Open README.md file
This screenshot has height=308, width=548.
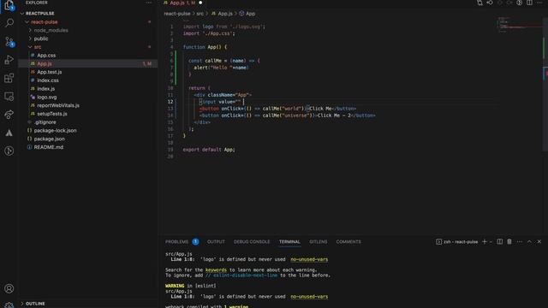coord(49,147)
